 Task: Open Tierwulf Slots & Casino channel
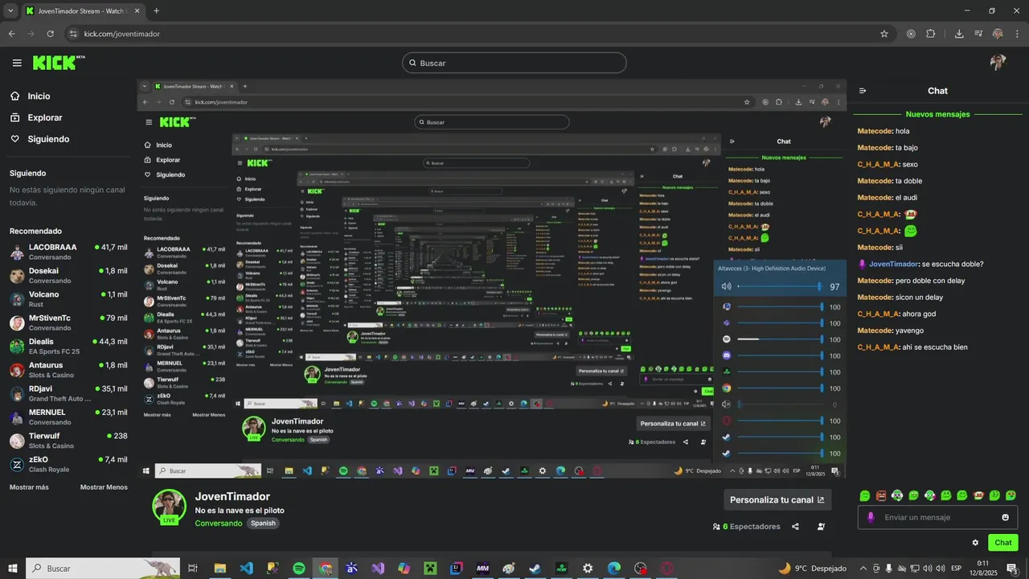click(x=68, y=441)
